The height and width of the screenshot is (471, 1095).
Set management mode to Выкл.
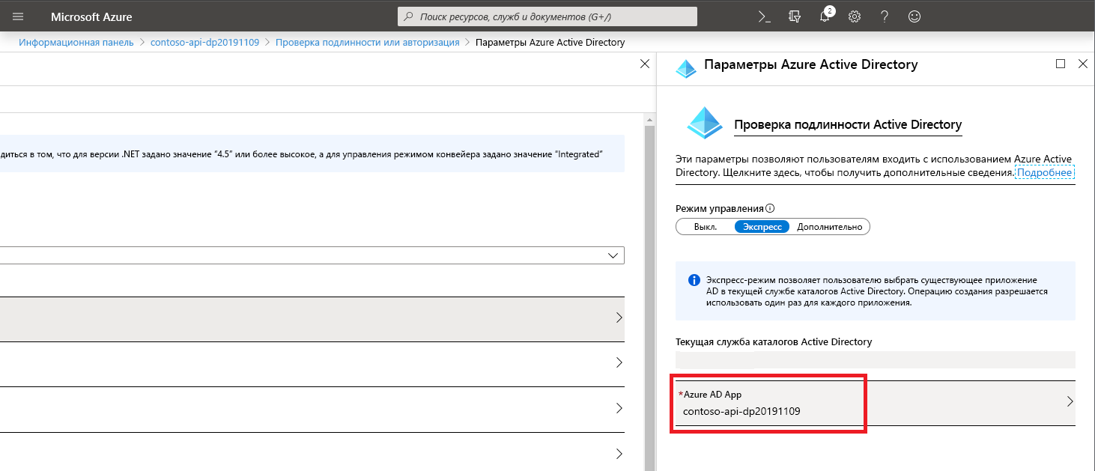[x=706, y=227]
